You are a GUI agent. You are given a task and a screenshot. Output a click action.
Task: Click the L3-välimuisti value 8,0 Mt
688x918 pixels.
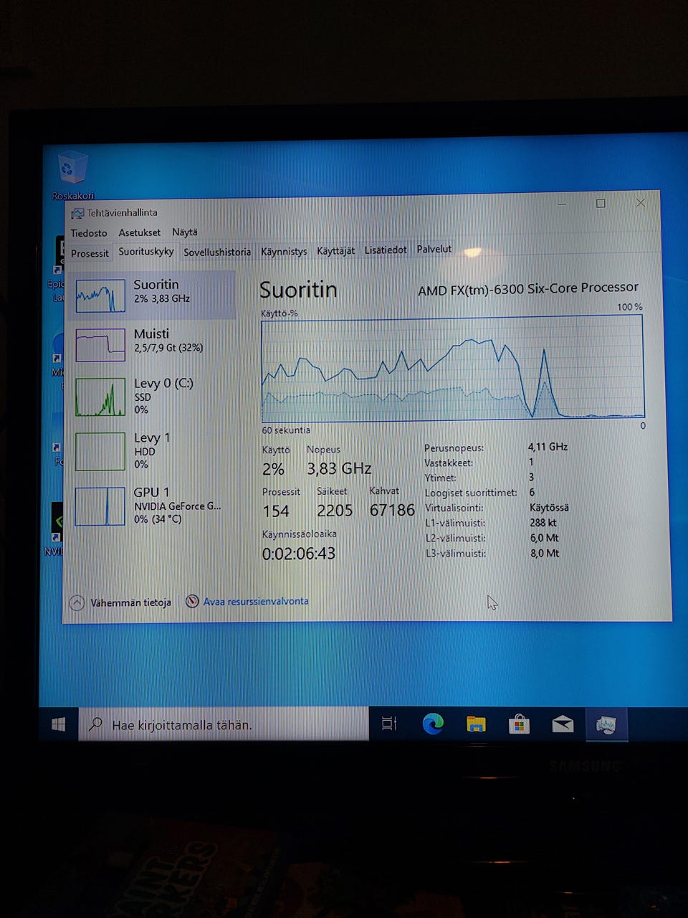[545, 554]
